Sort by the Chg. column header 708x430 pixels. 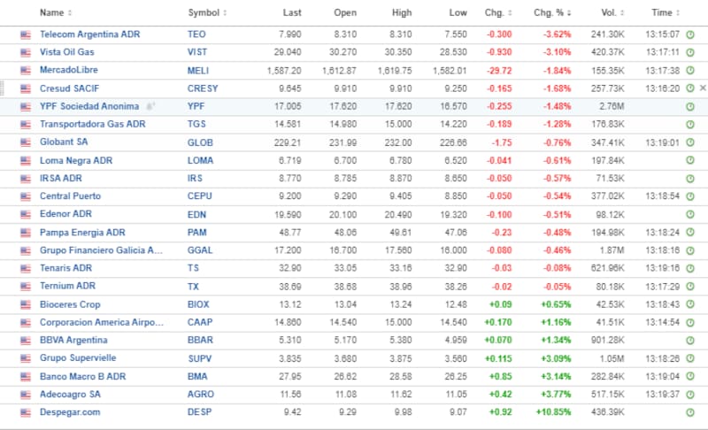click(x=497, y=13)
